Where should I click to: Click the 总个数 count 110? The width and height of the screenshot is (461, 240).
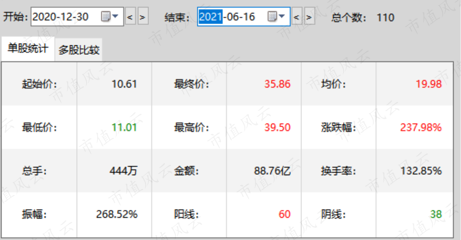(x=385, y=18)
